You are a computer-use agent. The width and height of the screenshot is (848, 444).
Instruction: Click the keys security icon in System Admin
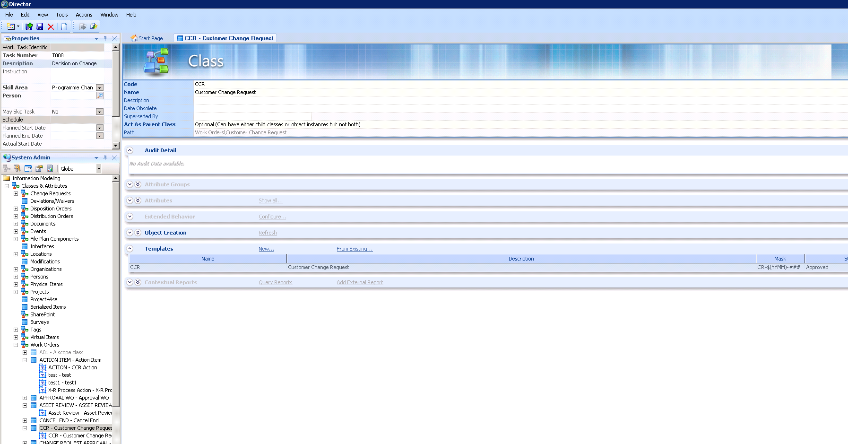coord(17,168)
